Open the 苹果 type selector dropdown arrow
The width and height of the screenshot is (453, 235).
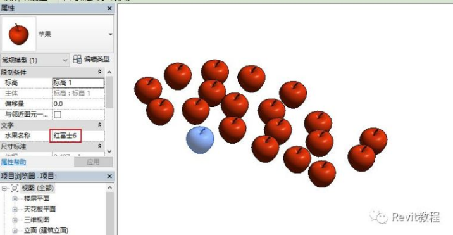(x=110, y=34)
